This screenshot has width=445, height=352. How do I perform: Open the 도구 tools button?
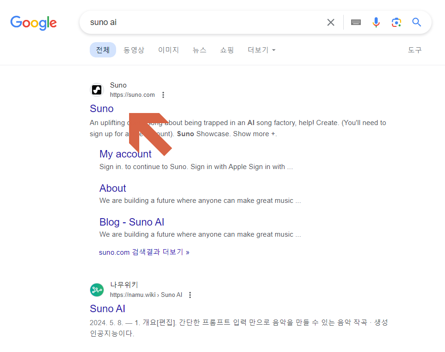(x=415, y=50)
